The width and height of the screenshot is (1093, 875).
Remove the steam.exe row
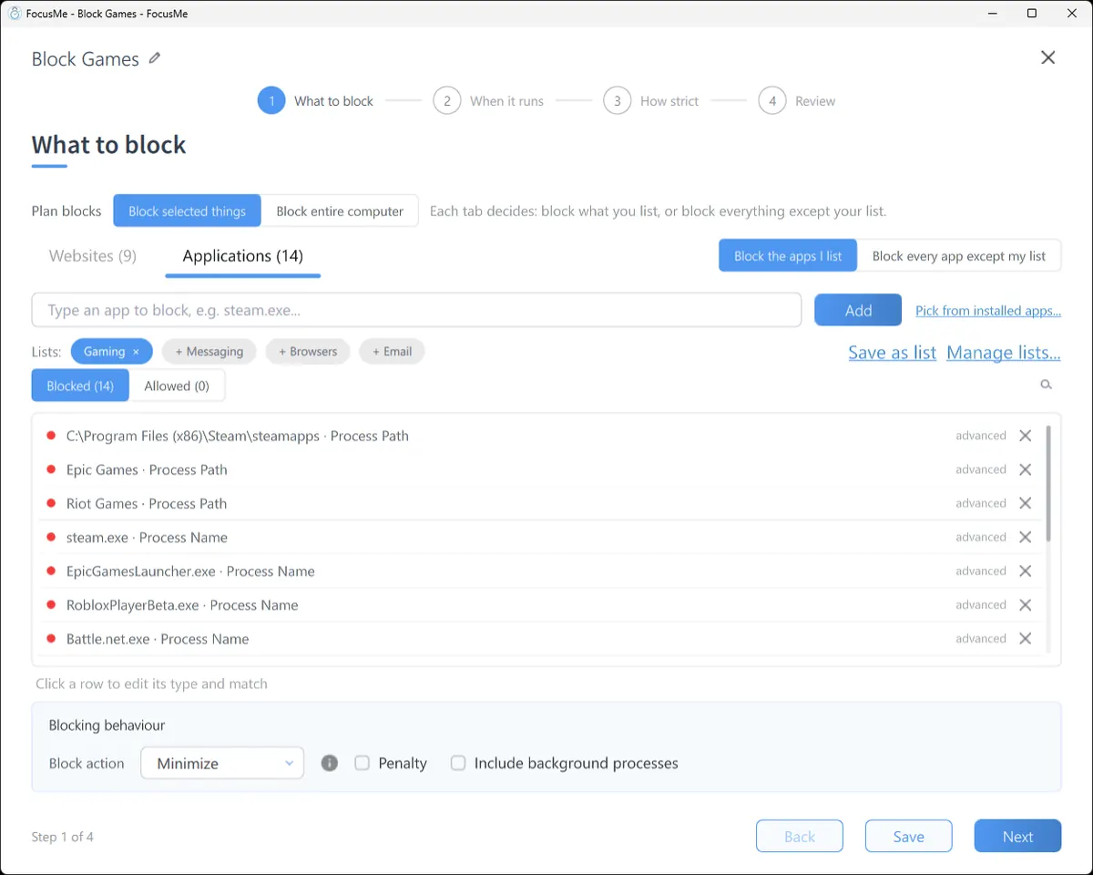pyautogui.click(x=1026, y=537)
